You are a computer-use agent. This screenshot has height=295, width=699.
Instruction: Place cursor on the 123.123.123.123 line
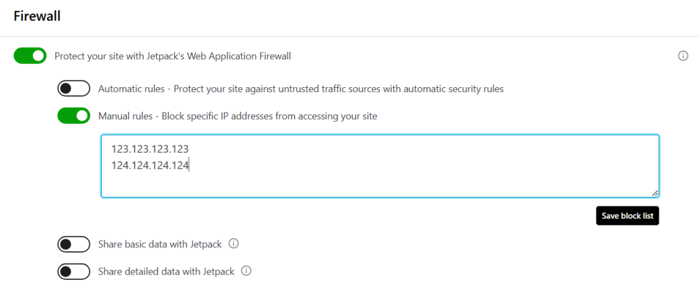(150, 150)
